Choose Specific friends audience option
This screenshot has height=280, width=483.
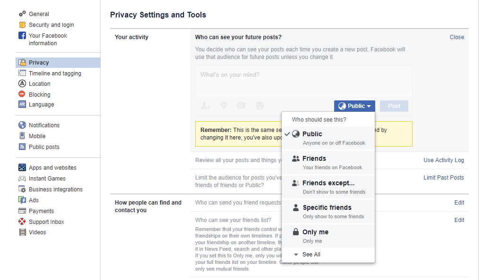pos(328,212)
